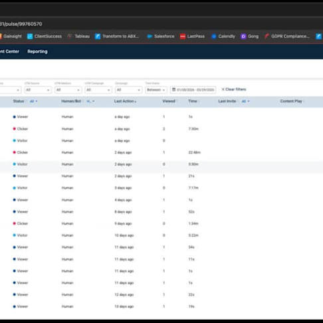Open the Content Center menu
The height and width of the screenshot is (323, 323).
tap(9, 51)
